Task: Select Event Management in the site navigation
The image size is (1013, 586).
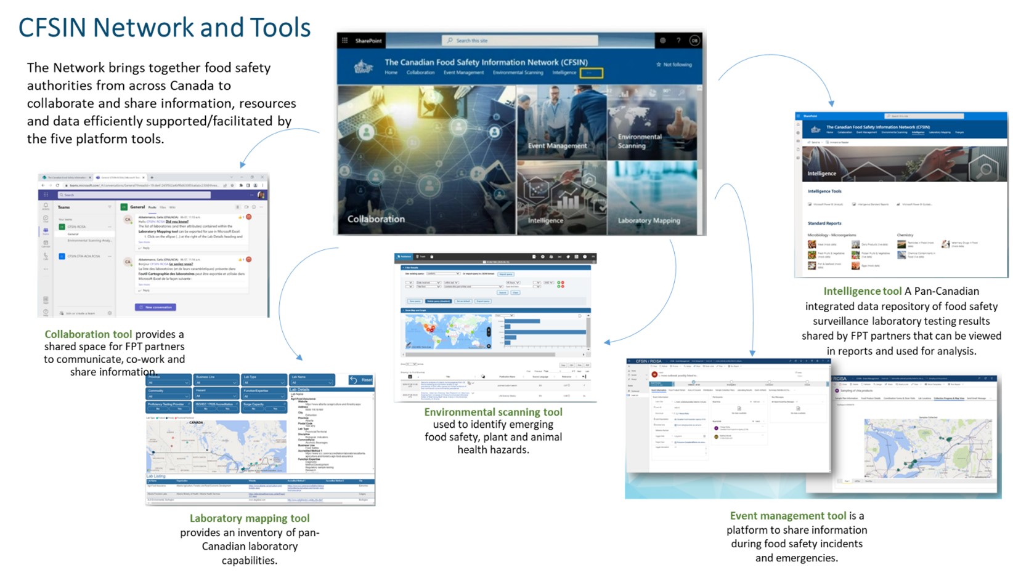Action: coord(463,73)
